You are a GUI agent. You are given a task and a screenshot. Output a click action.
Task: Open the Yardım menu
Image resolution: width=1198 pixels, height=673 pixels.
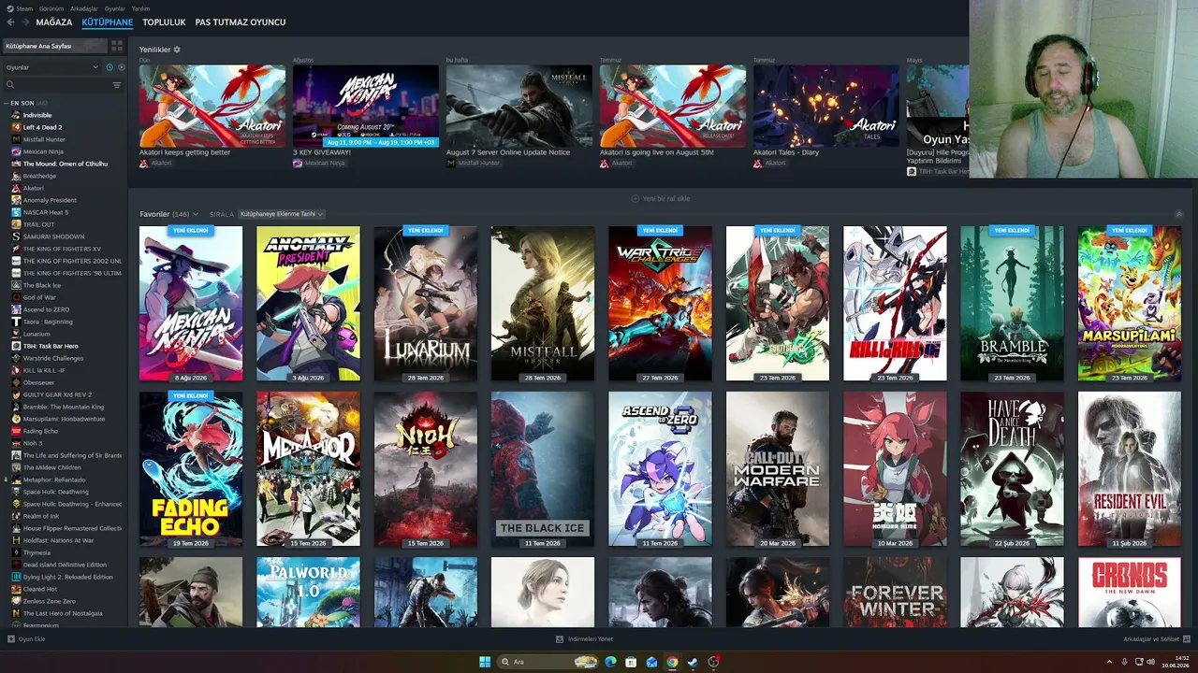[140, 8]
